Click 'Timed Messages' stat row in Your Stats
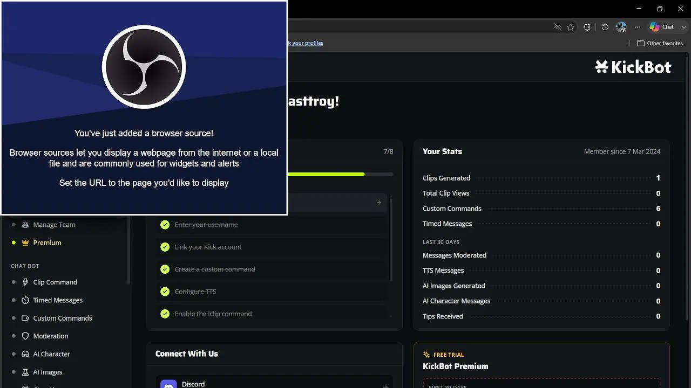 click(x=541, y=224)
